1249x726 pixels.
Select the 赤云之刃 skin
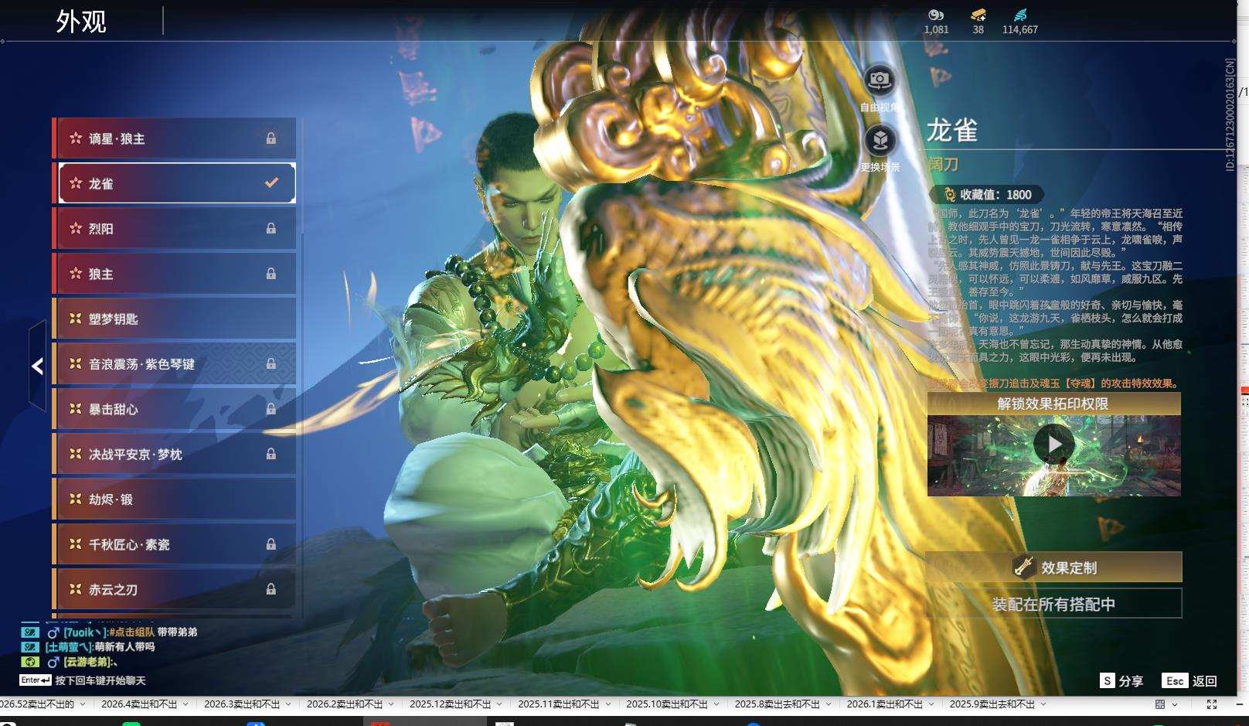click(x=175, y=589)
